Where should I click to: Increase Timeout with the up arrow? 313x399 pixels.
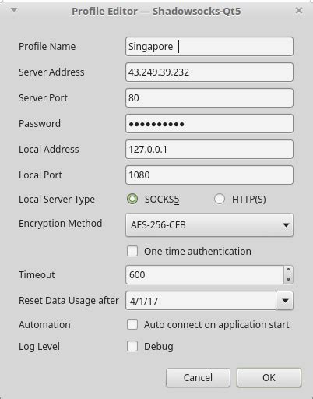pyautogui.click(x=288, y=270)
